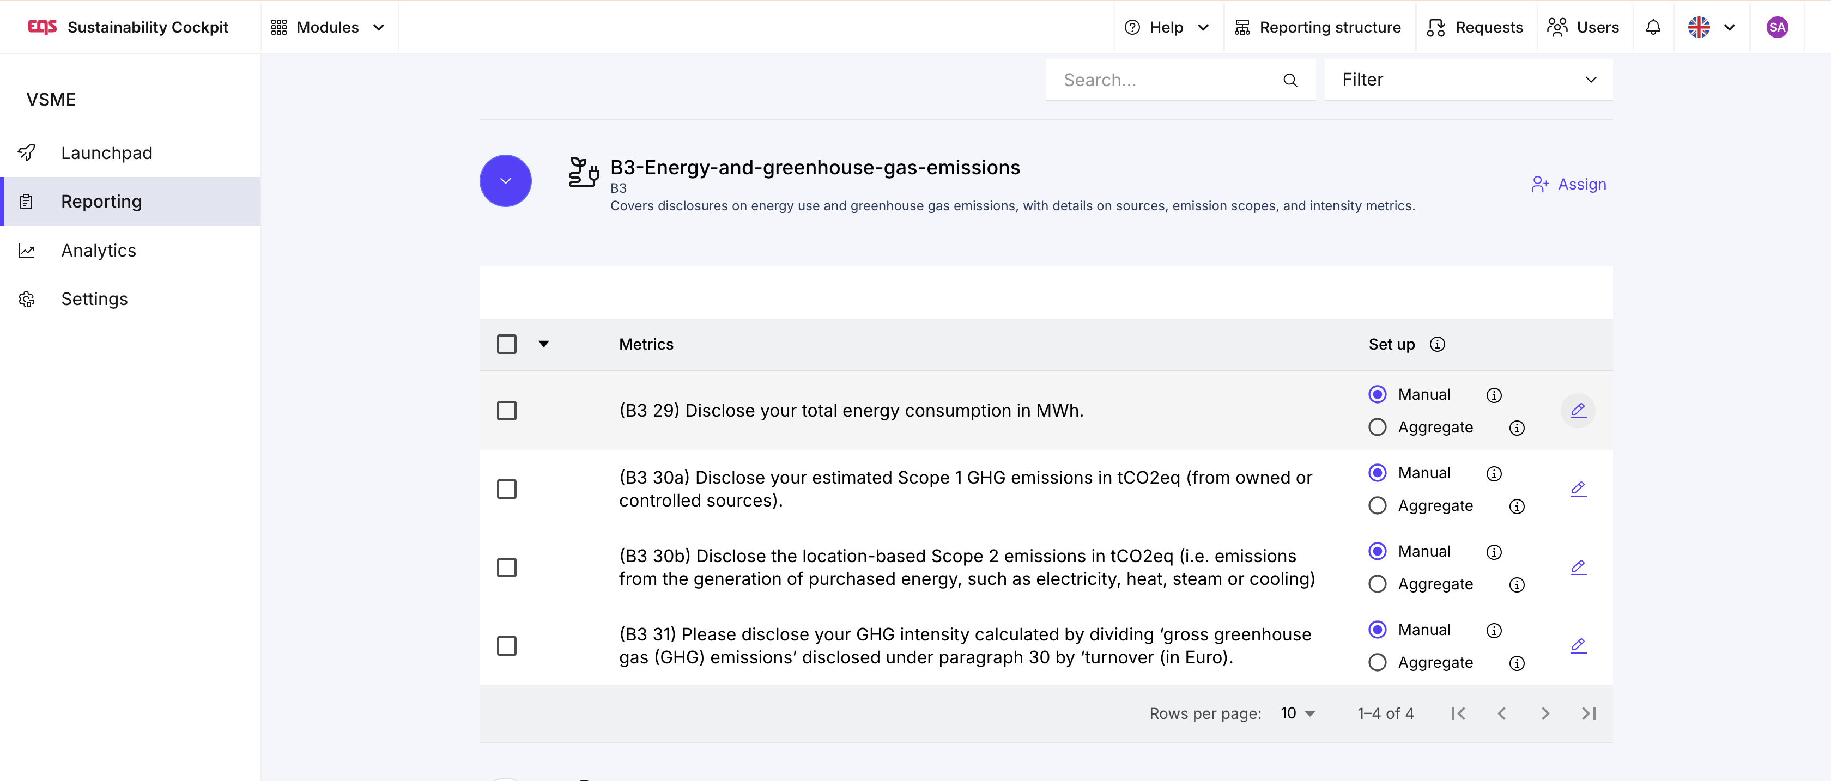Click edit pencil for B3 31 metric
Screen dimensions: 1831x781
1577,645
